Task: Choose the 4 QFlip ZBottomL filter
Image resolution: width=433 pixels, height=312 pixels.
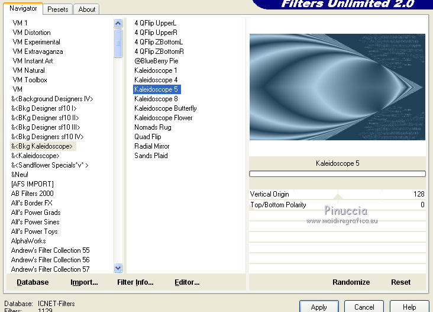Action: click(x=159, y=42)
